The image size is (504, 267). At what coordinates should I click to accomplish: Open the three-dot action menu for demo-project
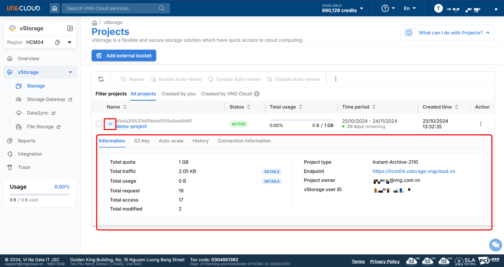[480, 124]
